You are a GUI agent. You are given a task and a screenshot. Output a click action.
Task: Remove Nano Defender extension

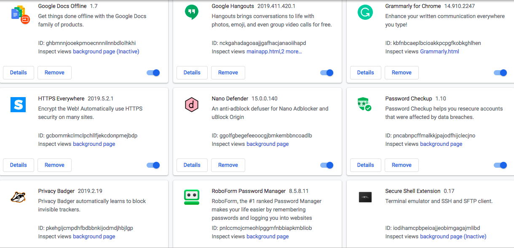(228, 165)
